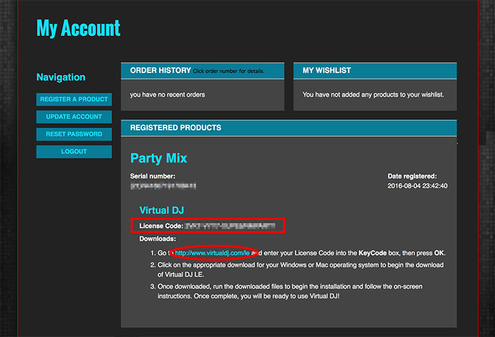The image size is (495, 337).
Task: Click the Party Mix product title
Action: tap(158, 159)
